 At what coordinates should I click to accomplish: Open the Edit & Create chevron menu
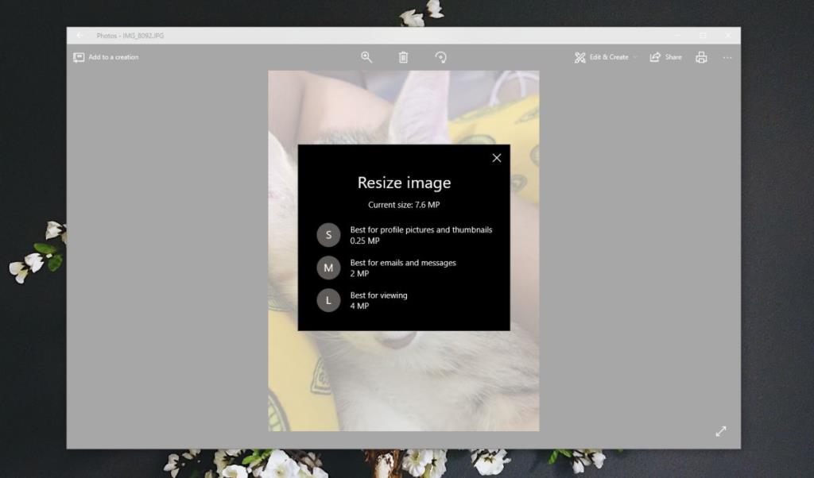[634, 56]
